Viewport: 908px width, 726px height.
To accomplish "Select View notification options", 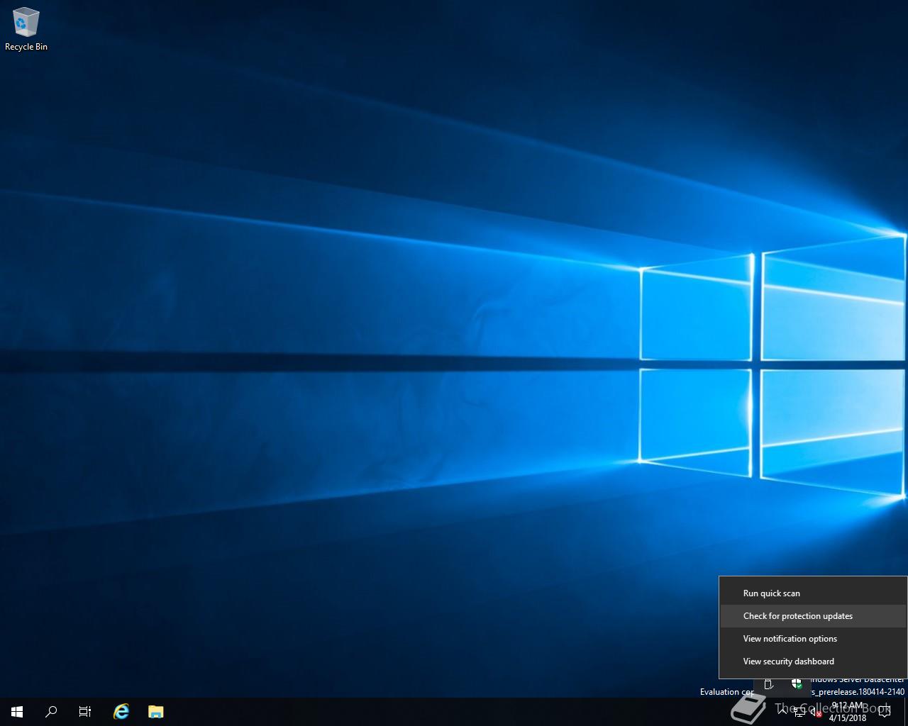I will pyautogui.click(x=813, y=639).
